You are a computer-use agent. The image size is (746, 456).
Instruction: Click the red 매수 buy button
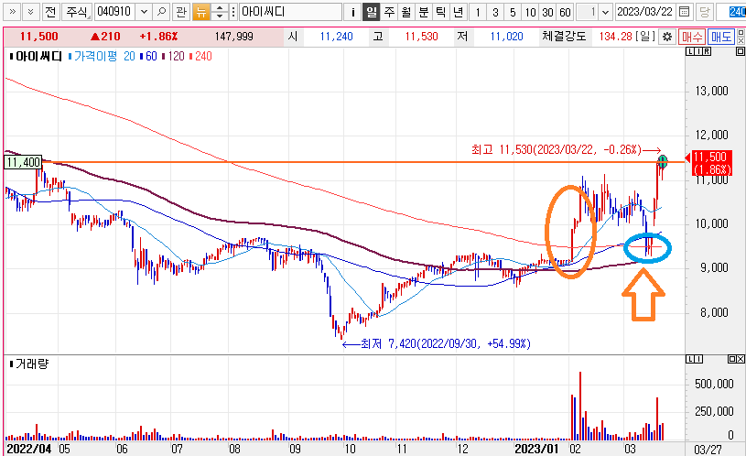(x=691, y=37)
